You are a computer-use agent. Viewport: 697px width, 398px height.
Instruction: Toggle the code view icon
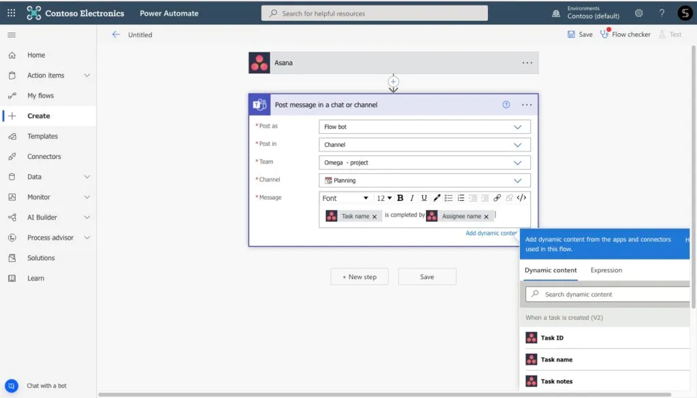pyautogui.click(x=521, y=198)
